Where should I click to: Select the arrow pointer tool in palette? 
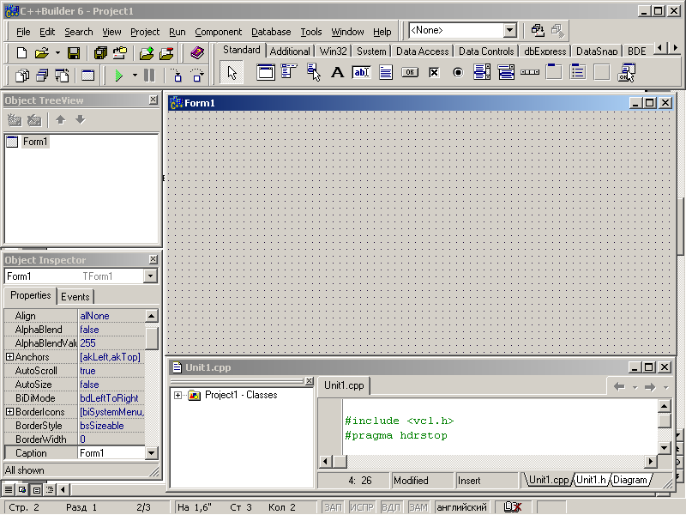point(232,73)
